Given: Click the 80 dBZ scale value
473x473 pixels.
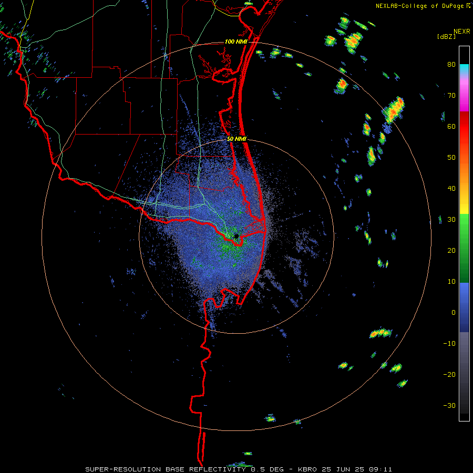Looking at the screenshot, I should (451, 65).
